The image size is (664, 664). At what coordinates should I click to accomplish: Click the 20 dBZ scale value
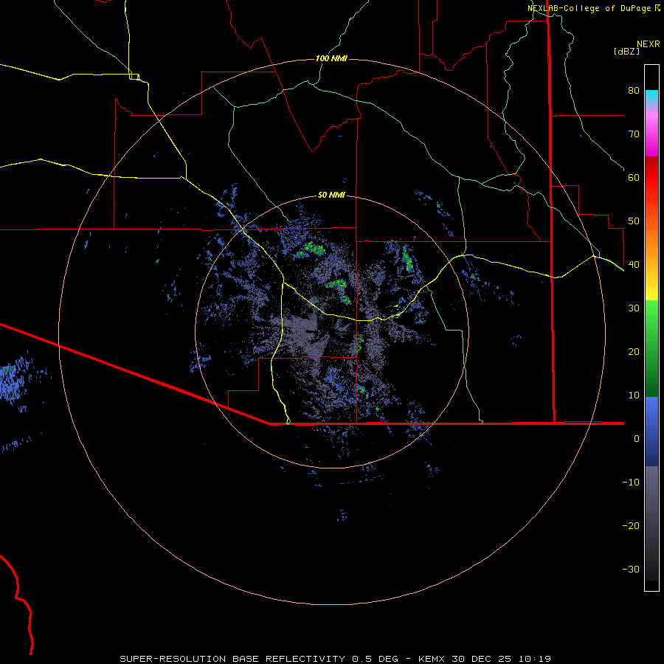(634, 351)
